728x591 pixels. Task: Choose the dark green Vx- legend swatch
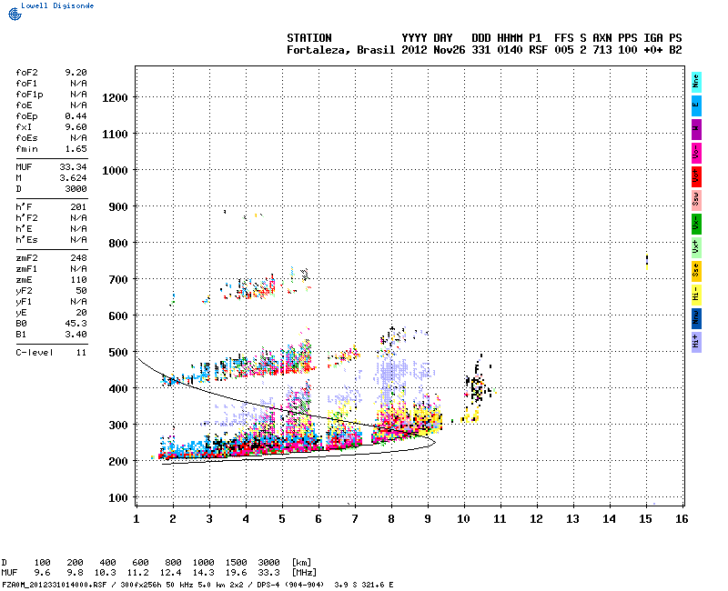[x=696, y=224]
